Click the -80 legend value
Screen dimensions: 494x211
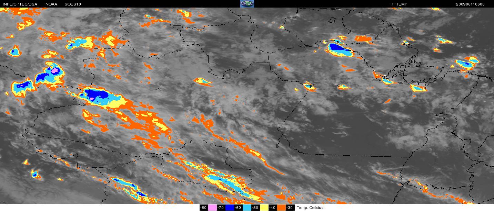pyautogui.click(x=204, y=208)
